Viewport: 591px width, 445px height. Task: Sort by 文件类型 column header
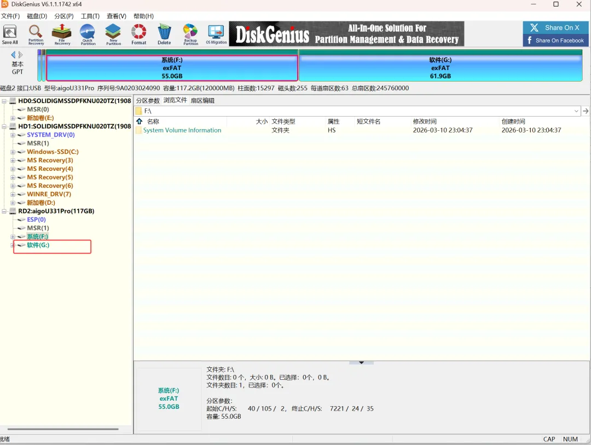click(x=283, y=122)
